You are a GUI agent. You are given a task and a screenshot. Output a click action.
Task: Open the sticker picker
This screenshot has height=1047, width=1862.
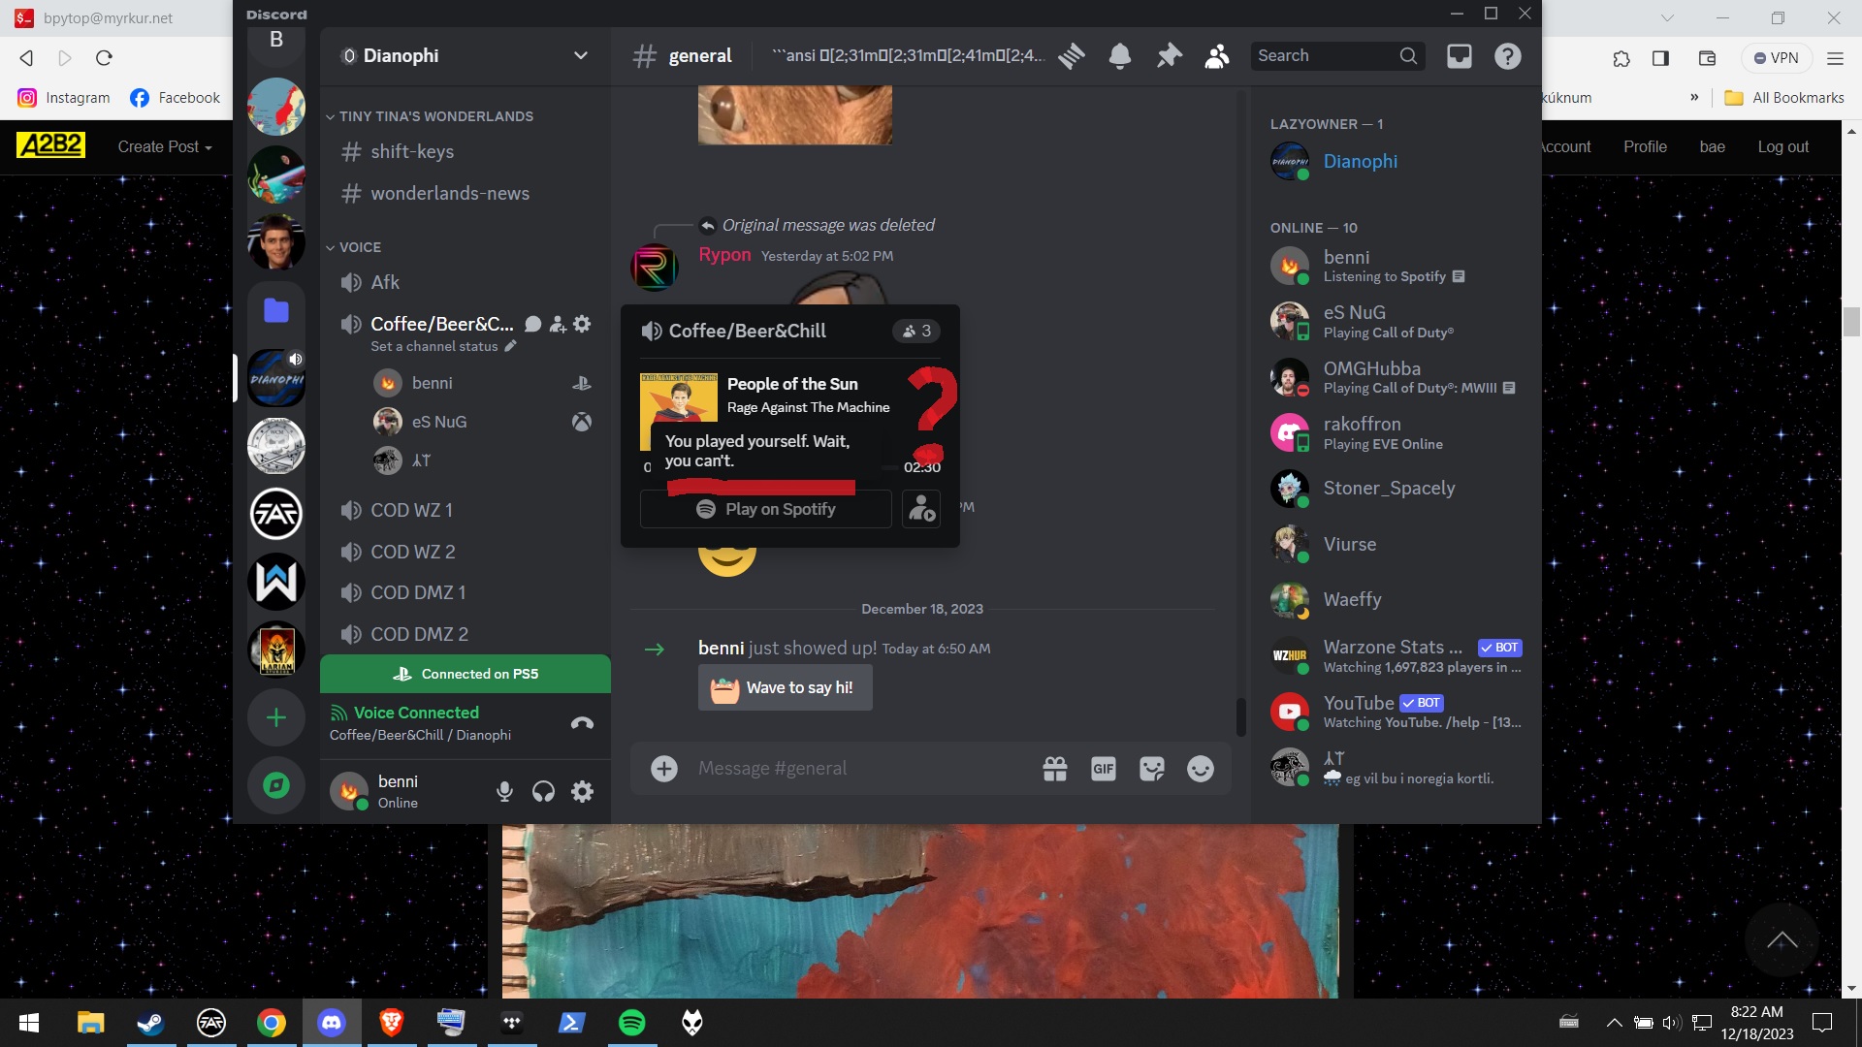pos(1152,769)
